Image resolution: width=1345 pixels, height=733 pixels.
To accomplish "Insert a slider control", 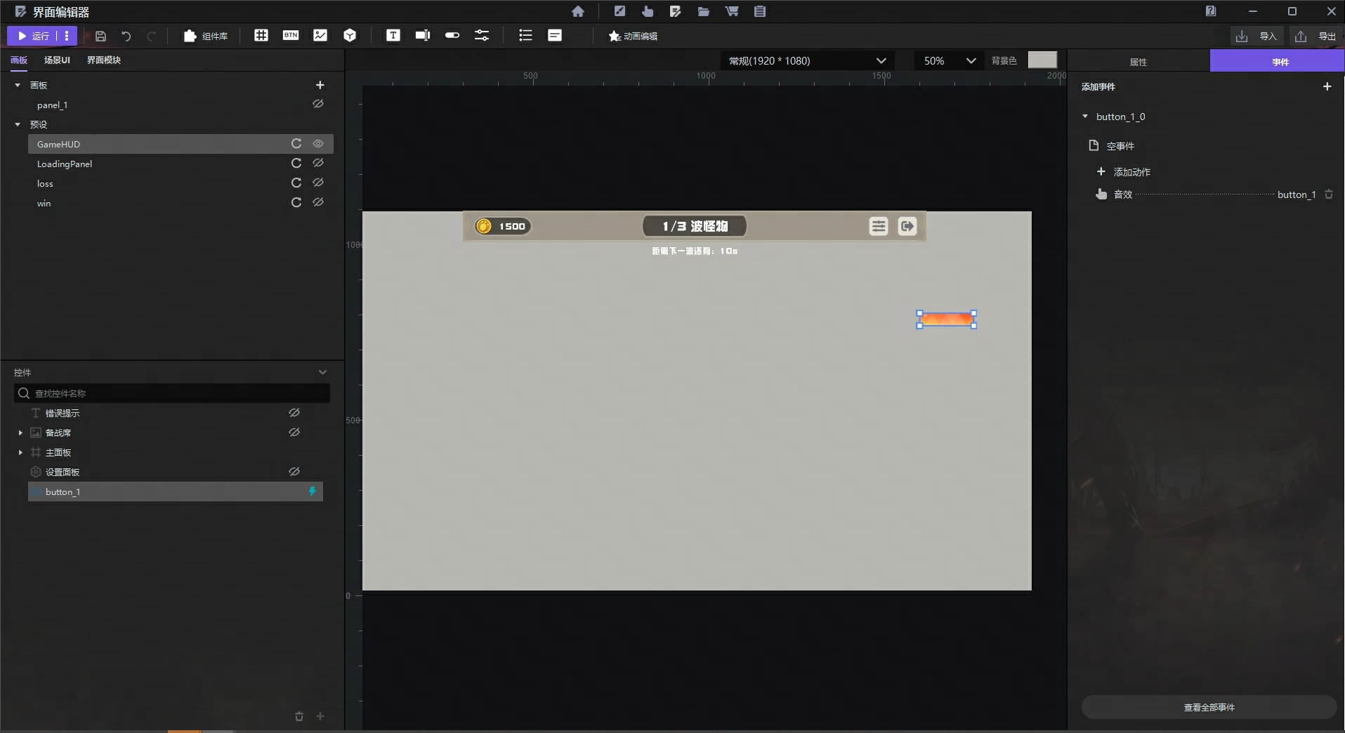I will pyautogui.click(x=482, y=35).
